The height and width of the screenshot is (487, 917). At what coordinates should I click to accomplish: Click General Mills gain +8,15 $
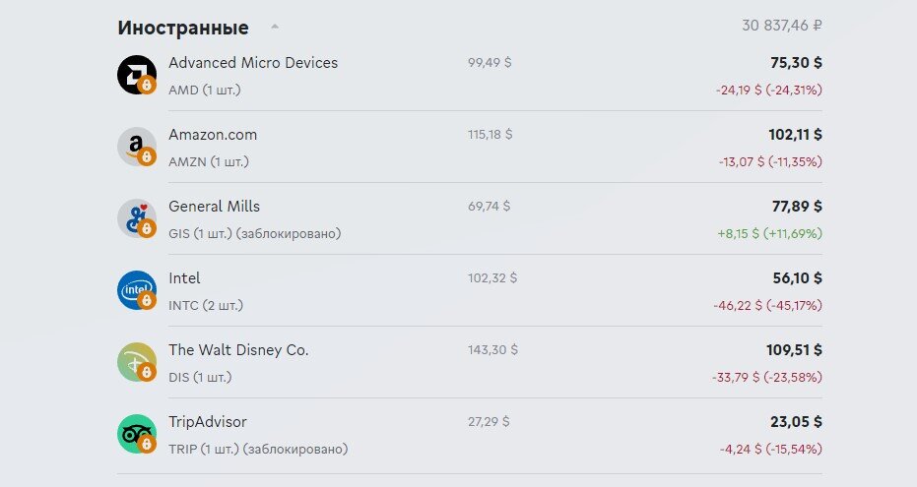pos(738,233)
